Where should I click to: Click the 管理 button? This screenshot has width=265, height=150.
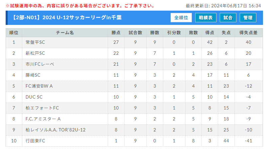pos(248,18)
